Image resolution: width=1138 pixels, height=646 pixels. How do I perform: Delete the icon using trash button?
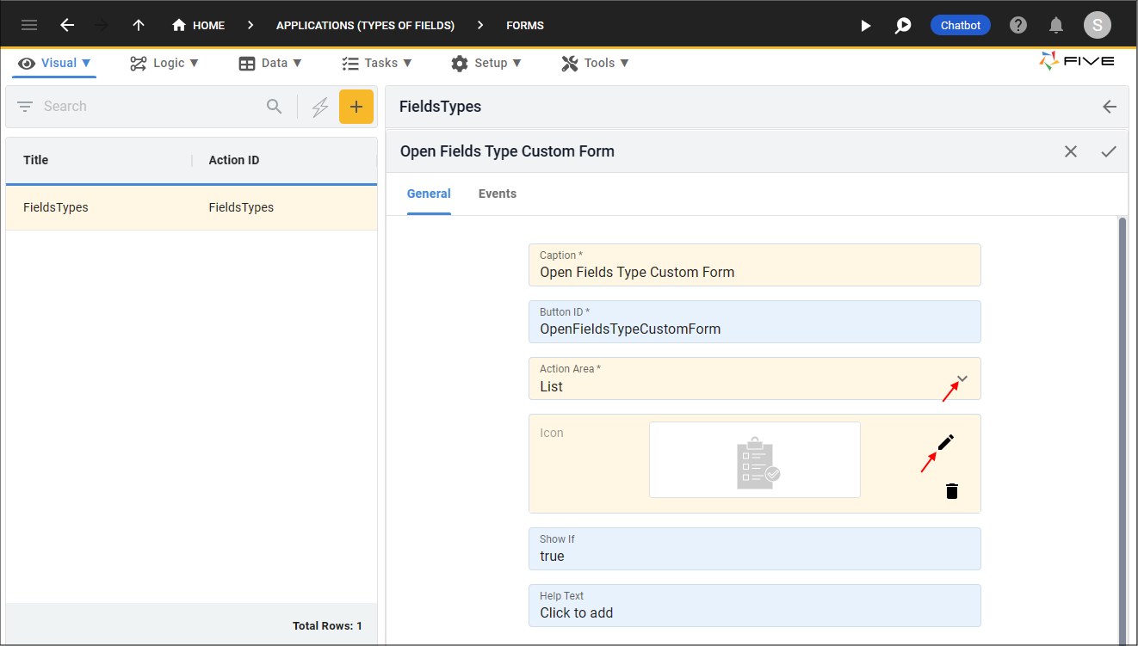[x=951, y=491]
